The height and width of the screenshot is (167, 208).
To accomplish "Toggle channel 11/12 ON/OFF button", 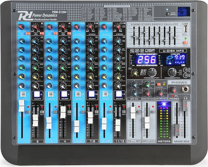I will [x=119, y=94].
